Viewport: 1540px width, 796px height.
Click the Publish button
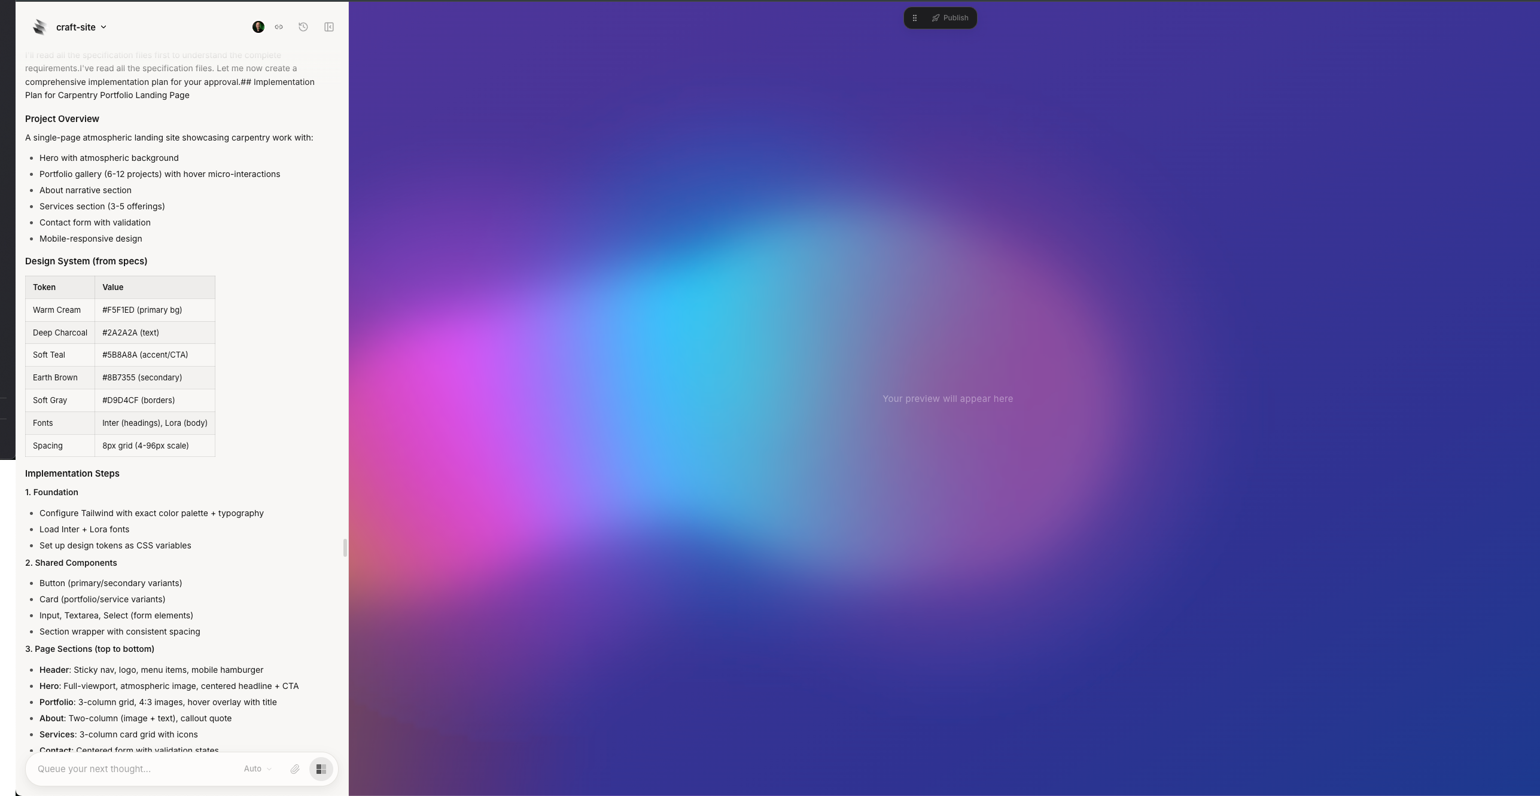coord(954,17)
